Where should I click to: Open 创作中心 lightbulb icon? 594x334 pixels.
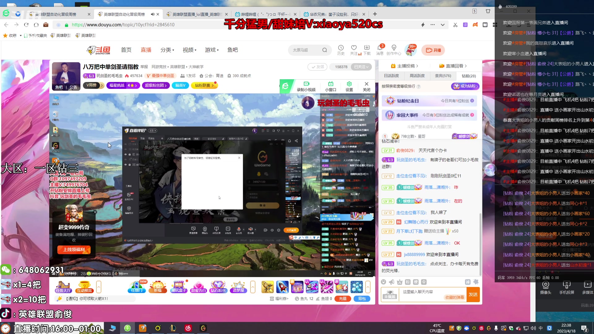pos(394,49)
